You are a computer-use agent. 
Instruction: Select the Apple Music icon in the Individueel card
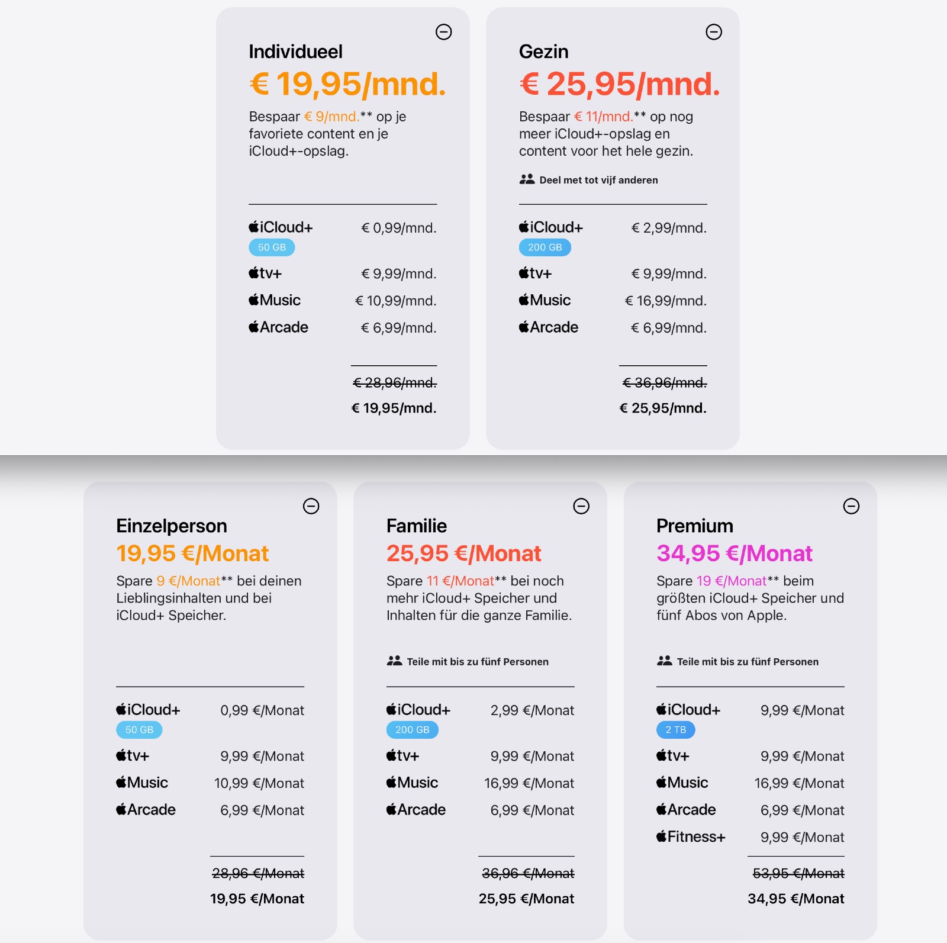tap(253, 300)
